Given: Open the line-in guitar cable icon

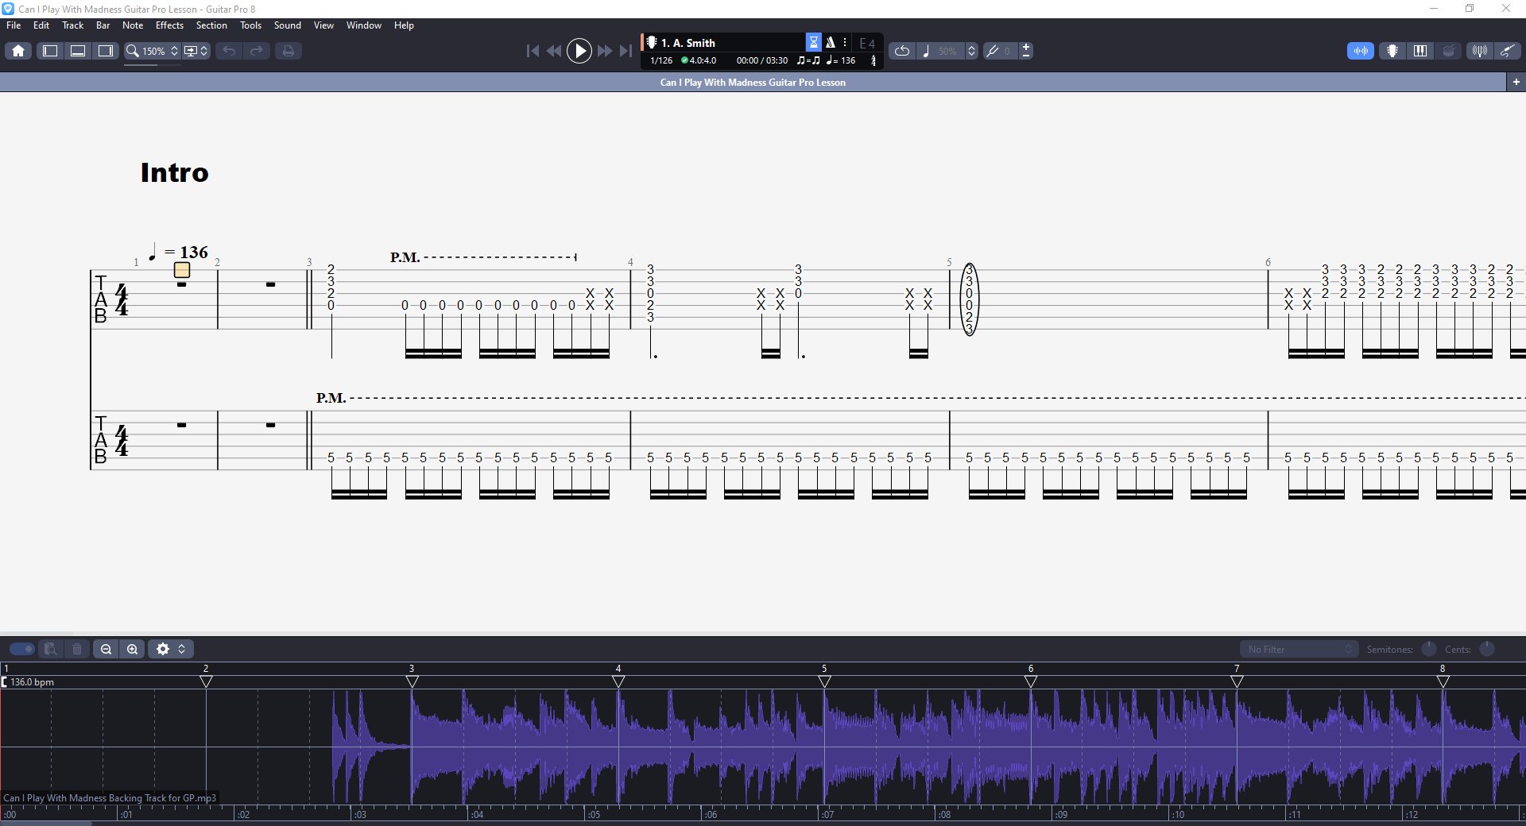Looking at the screenshot, I should tap(1507, 51).
